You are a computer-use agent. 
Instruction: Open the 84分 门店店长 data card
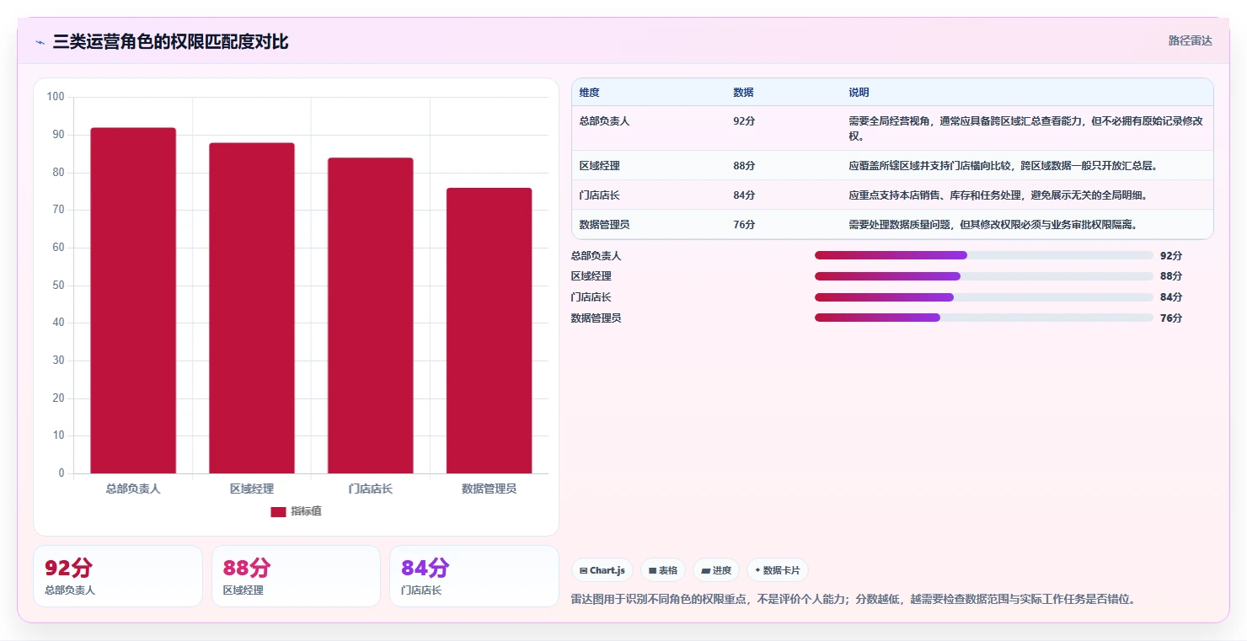[x=474, y=576]
